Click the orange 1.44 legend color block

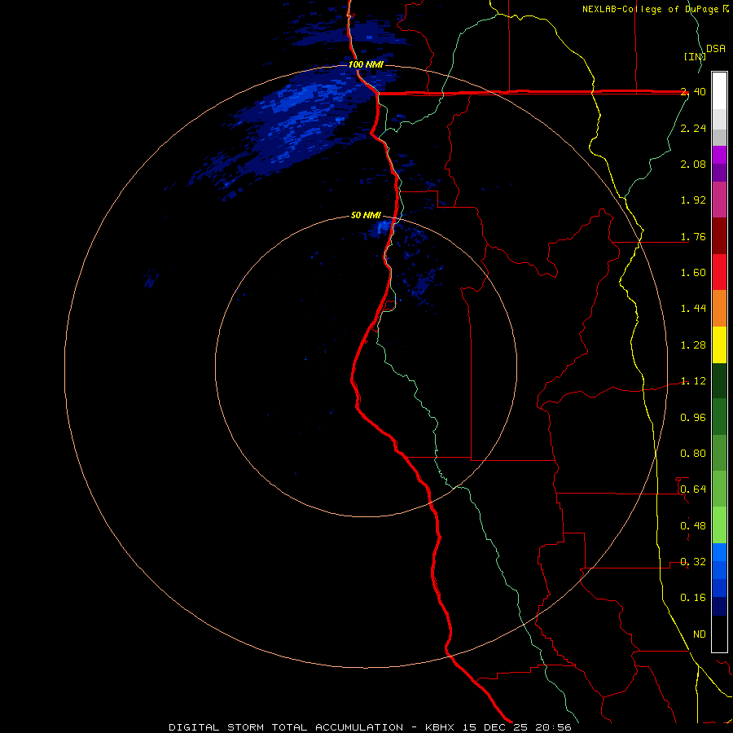(x=719, y=308)
